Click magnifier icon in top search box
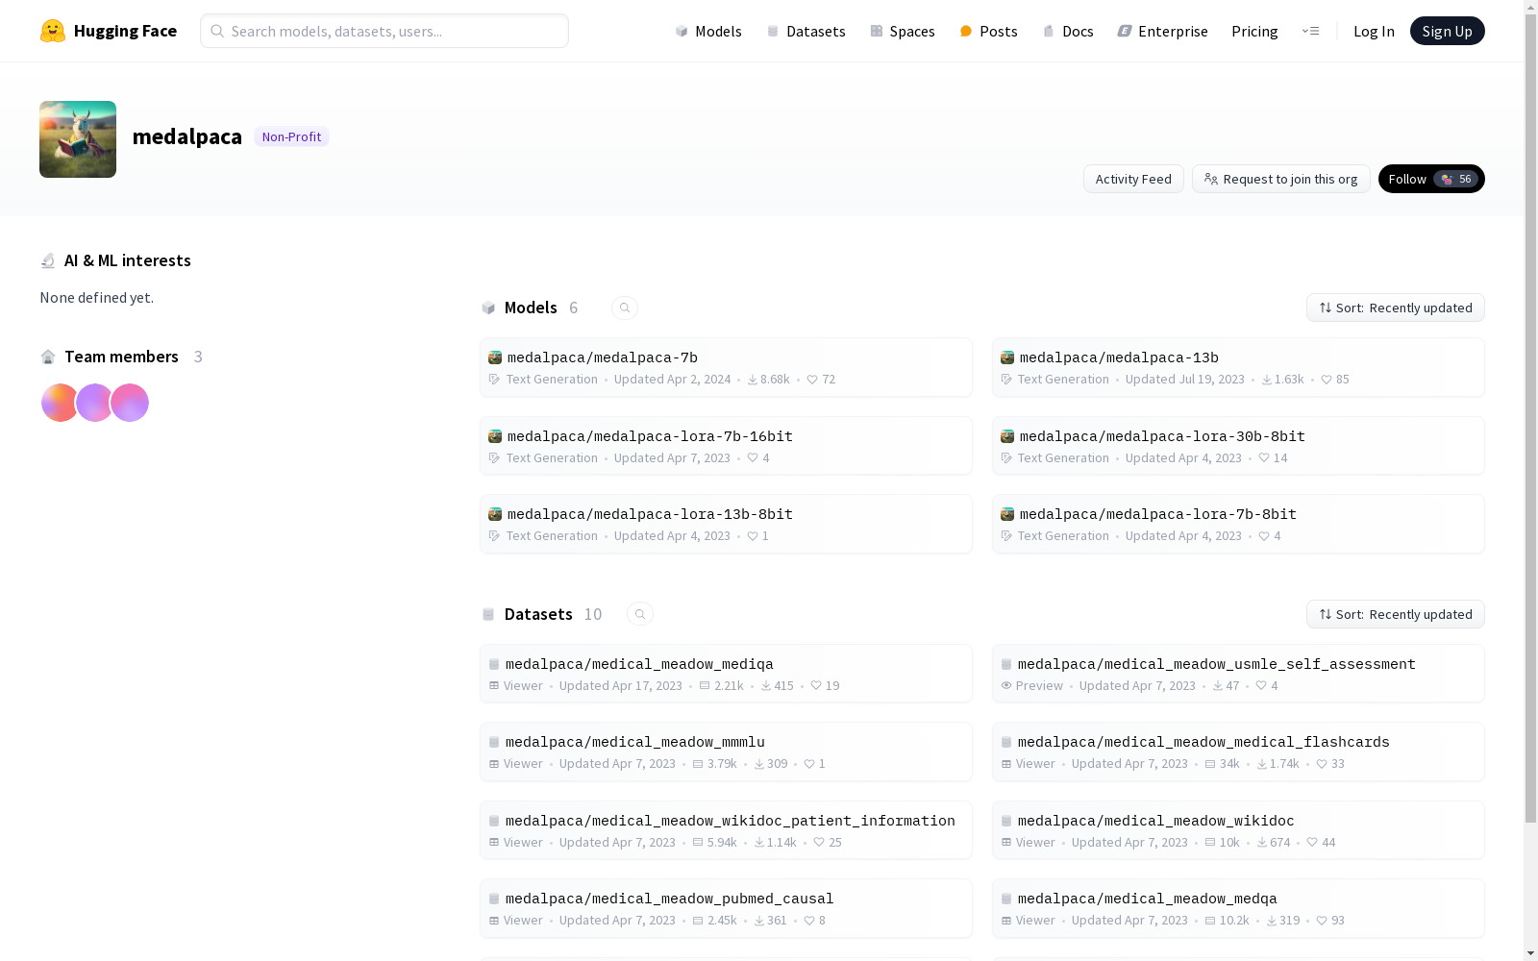 coord(217,31)
